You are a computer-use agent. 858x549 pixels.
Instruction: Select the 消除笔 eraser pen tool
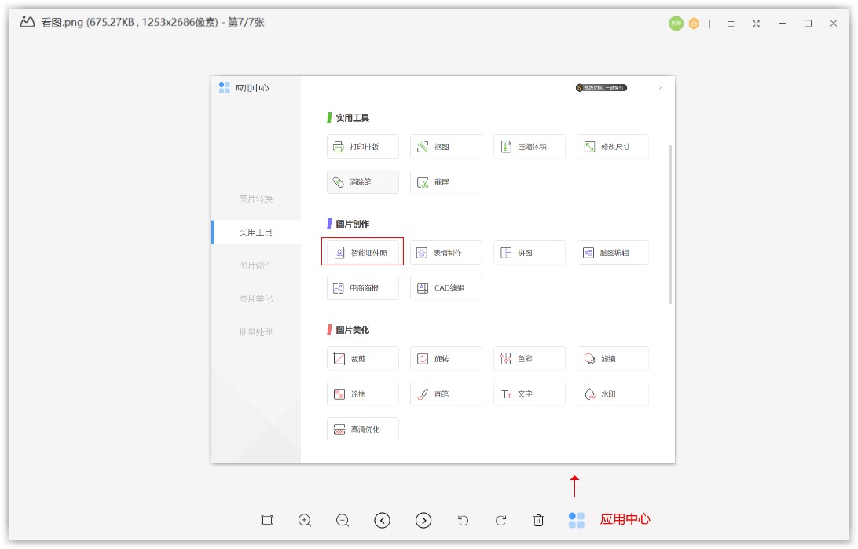[x=363, y=181]
